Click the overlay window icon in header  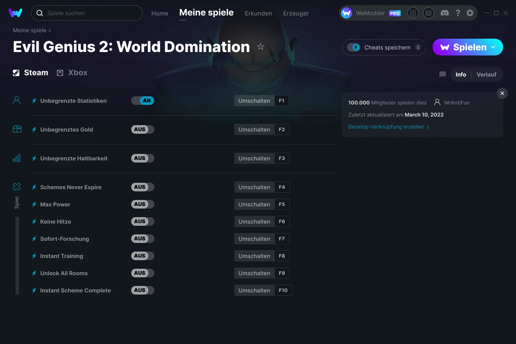(x=428, y=13)
